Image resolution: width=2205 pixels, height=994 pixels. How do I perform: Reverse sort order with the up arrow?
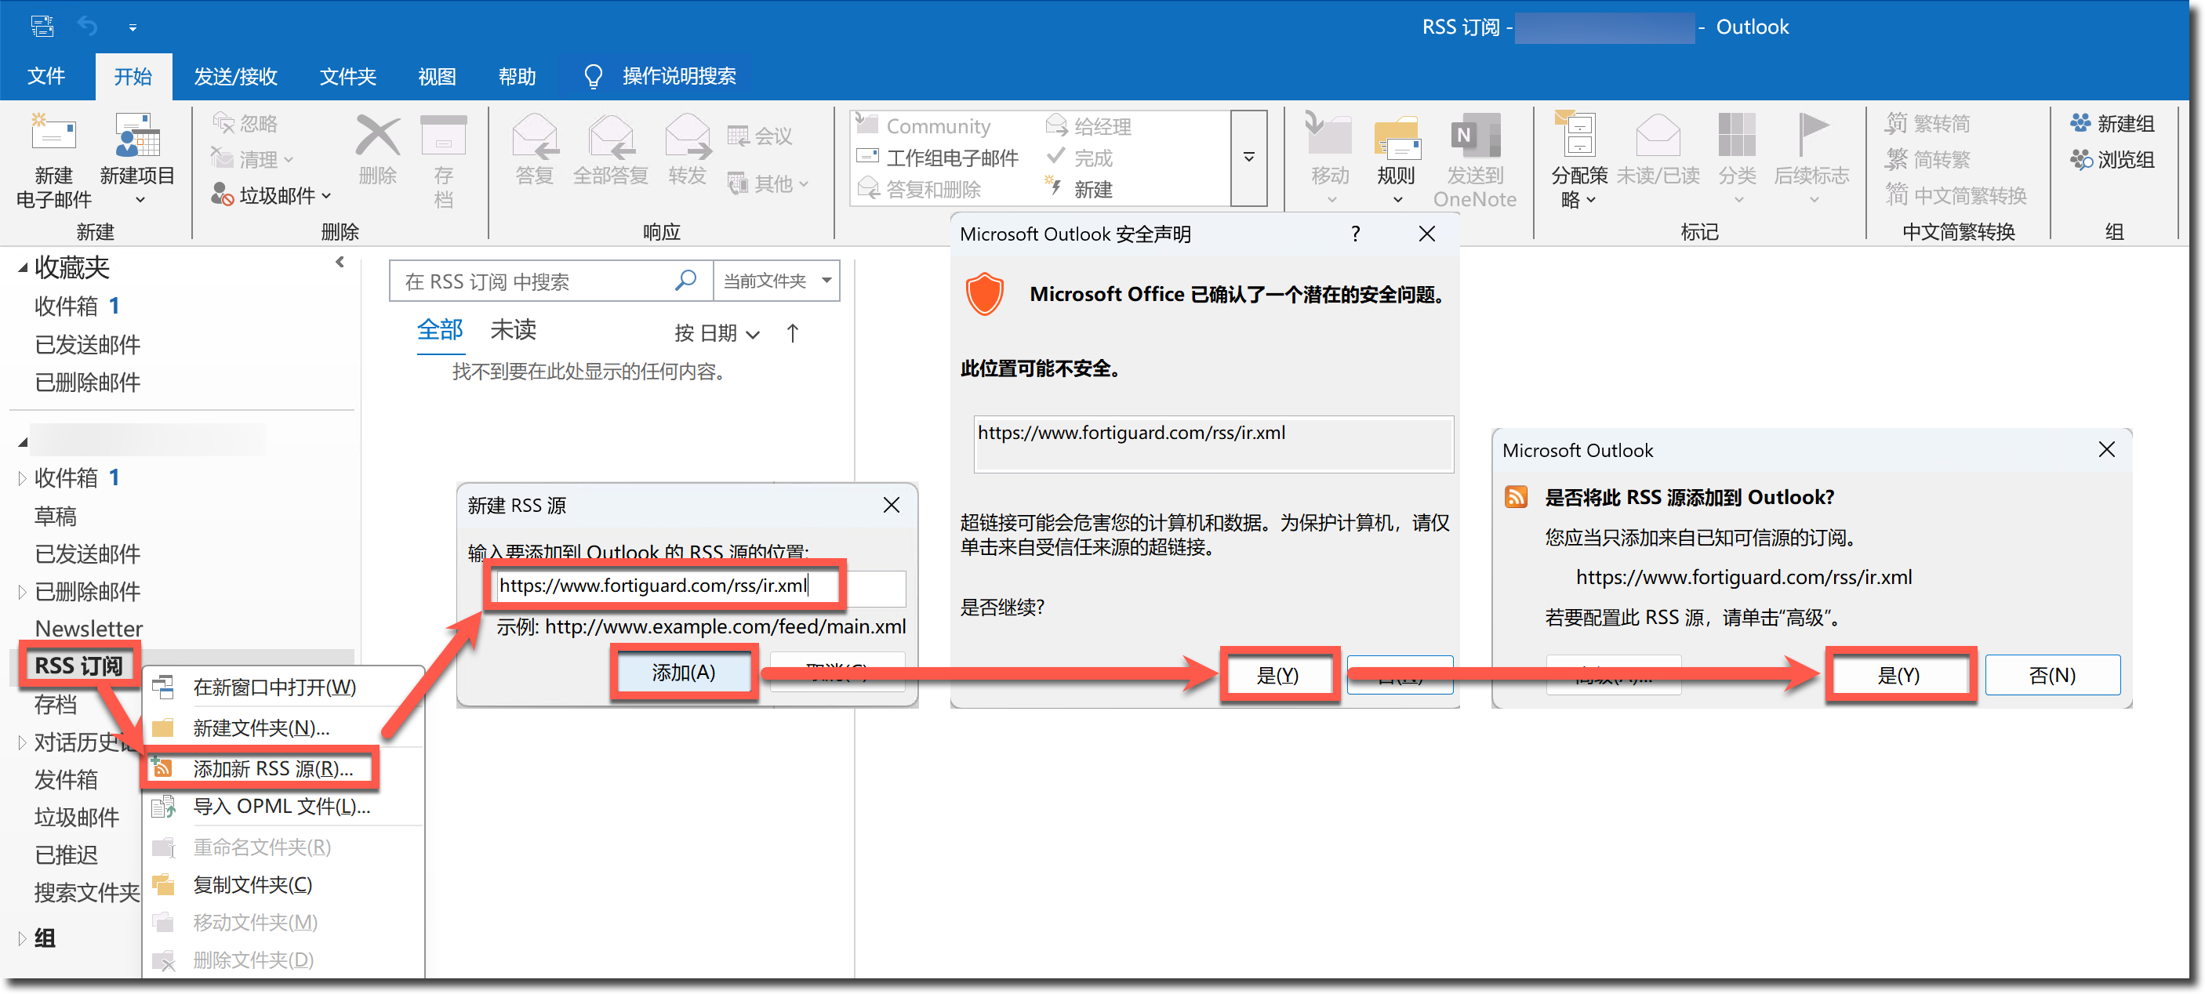tap(793, 332)
